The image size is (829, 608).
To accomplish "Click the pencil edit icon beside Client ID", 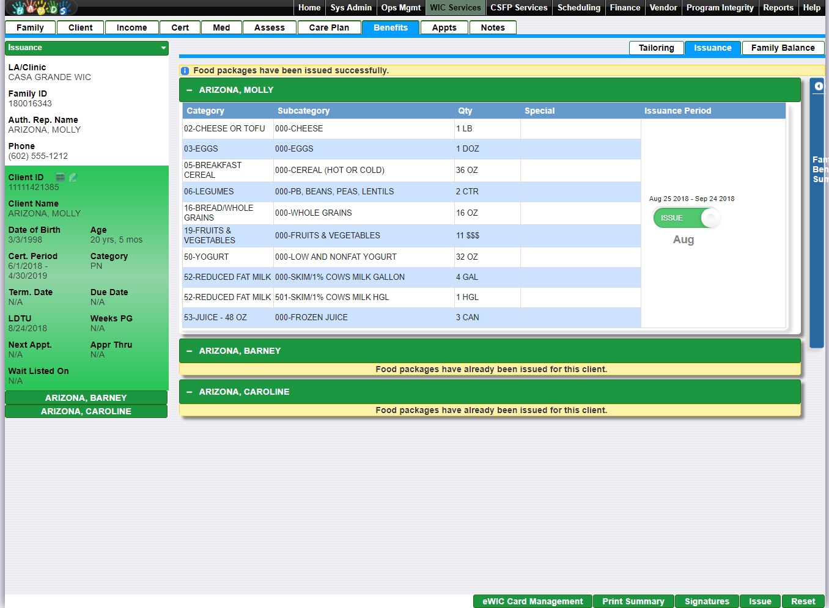I will 73,177.
